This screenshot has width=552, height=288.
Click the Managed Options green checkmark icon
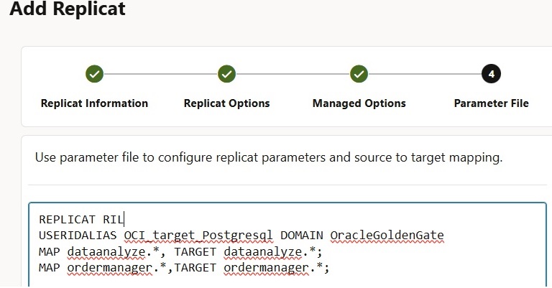pyautogui.click(x=359, y=74)
